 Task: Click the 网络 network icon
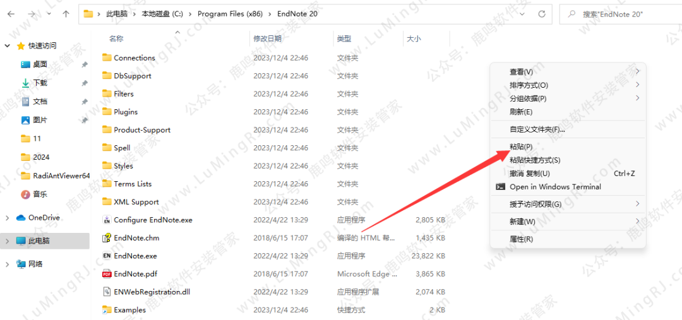coord(21,264)
